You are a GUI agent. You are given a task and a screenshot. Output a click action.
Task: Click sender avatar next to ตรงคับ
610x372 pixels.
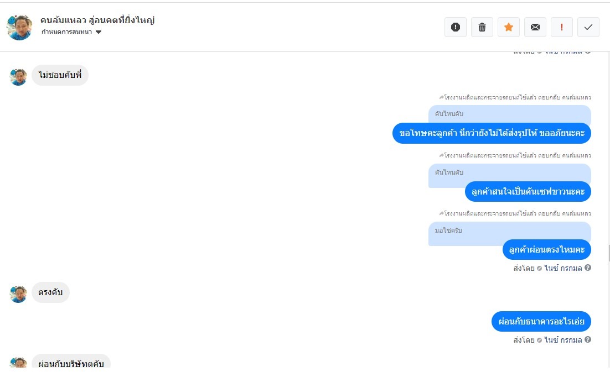point(18,294)
